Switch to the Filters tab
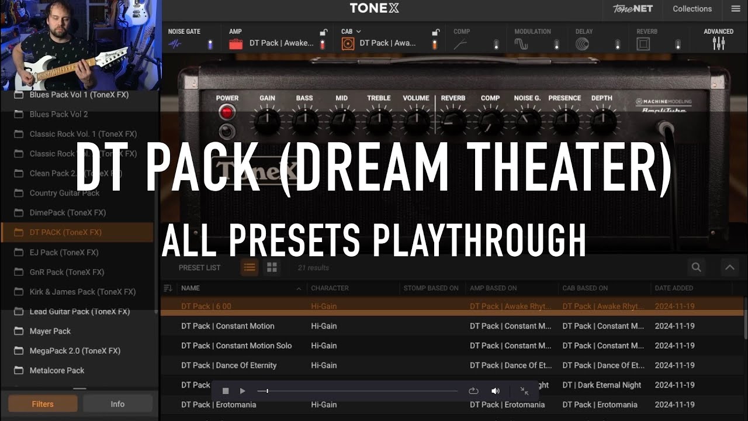This screenshot has width=748, height=421. tap(43, 404)
